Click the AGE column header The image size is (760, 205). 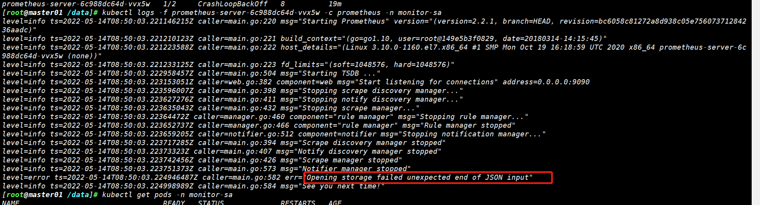point(335,203)
